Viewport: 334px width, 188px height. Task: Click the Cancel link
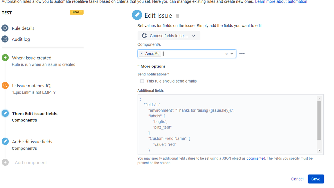(297, 179)
